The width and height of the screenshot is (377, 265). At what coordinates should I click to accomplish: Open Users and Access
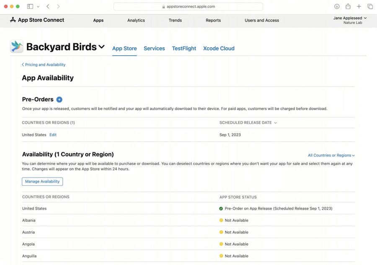pyautogui.click(x=262, y=21)
